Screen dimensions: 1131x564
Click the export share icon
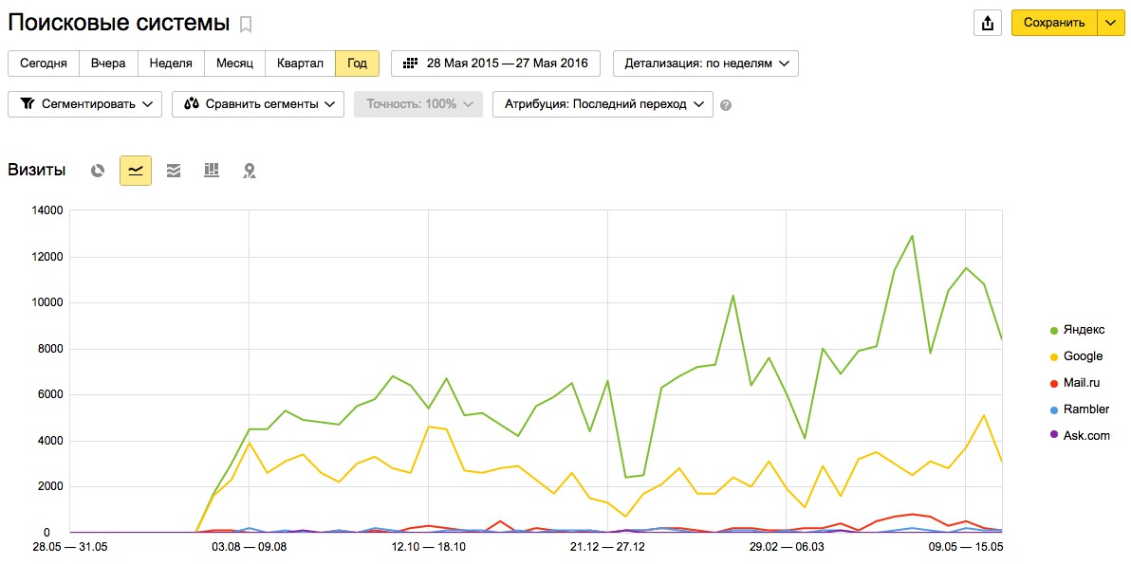(988, 23)
